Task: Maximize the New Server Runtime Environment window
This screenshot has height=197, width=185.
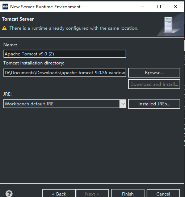Action: point(159,7)
